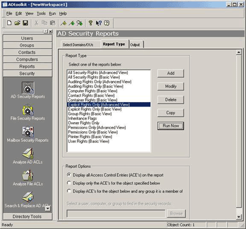246x229 pixels.
Task: Expand the Contacts sidebar section
Action: 27,52
